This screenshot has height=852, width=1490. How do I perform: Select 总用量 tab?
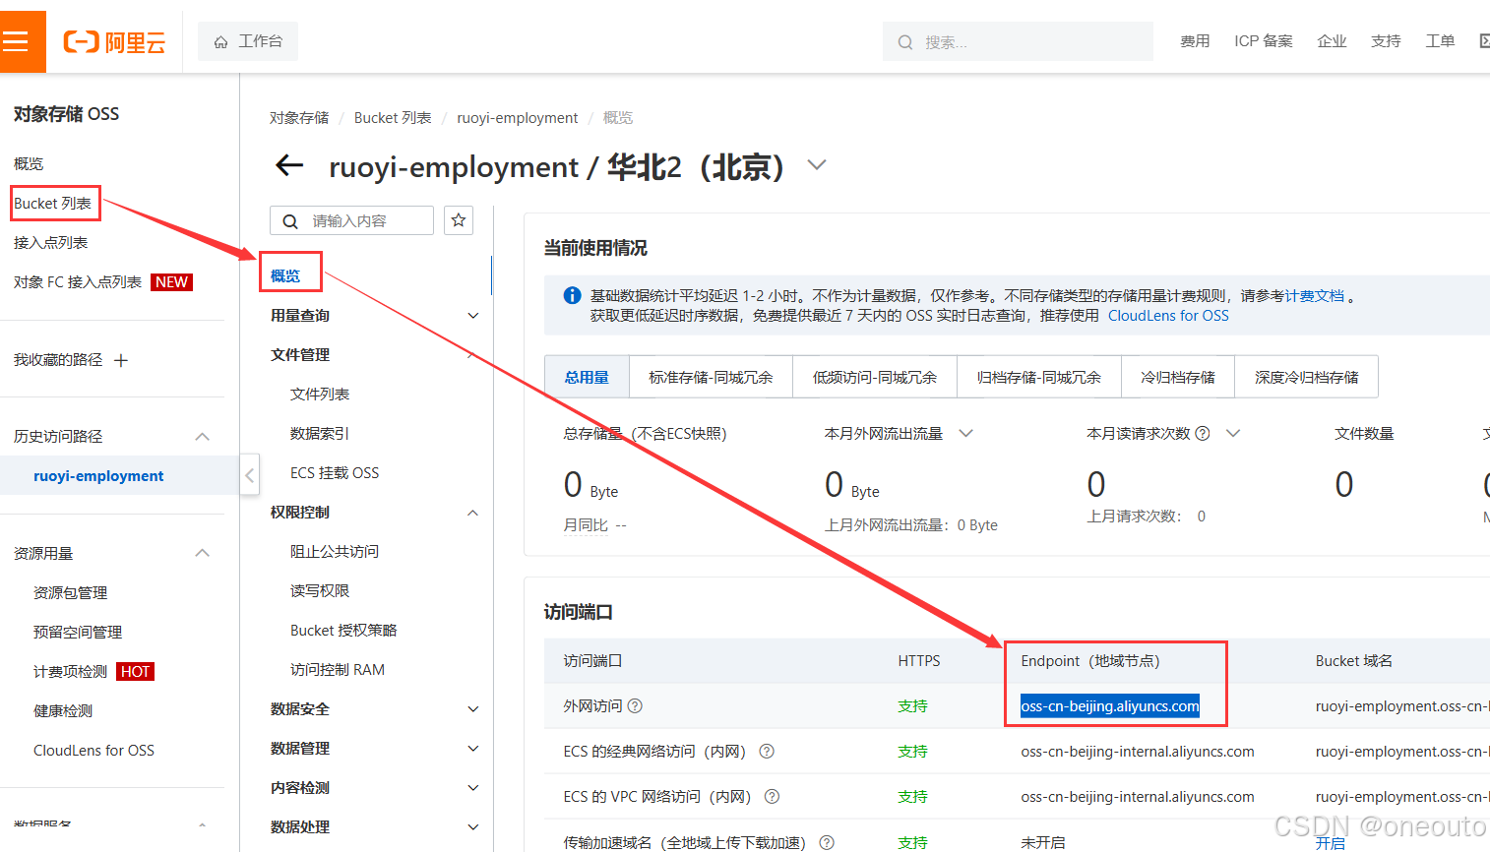tap(587, 377)
